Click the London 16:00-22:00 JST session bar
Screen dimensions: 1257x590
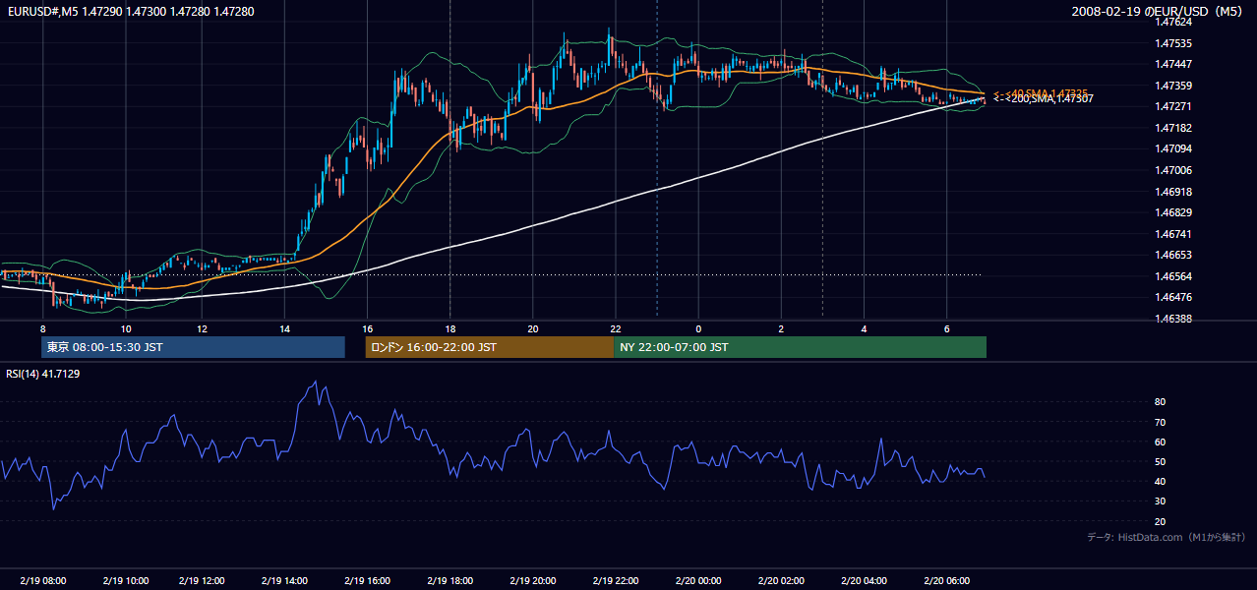[489, 347]
